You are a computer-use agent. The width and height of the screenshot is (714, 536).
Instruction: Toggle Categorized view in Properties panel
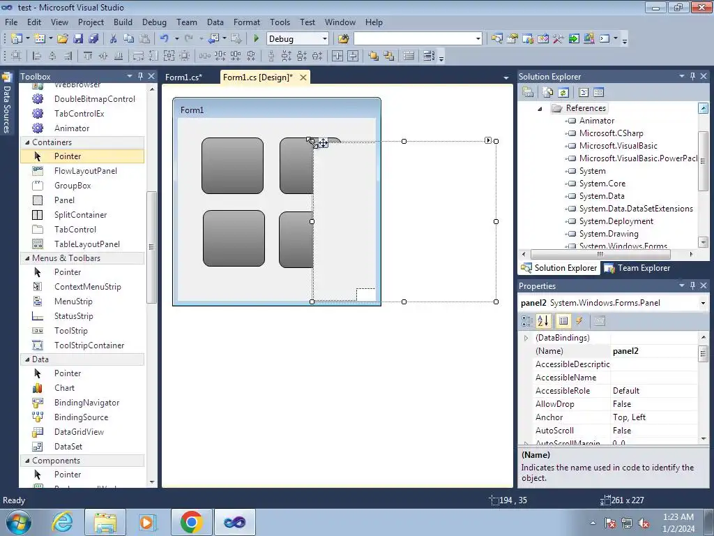[527, 321]
